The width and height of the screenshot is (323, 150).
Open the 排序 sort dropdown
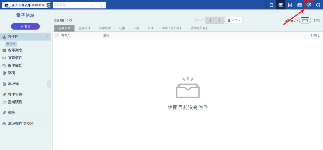234,20
